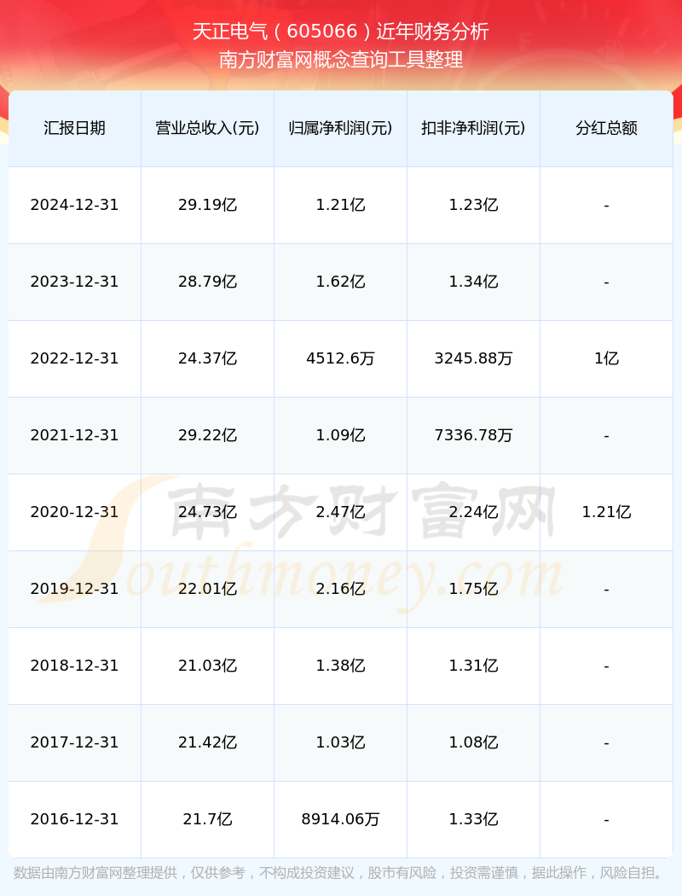Image resolution: width=682 pixels, height=896 pixels.
Task: Click the 归属净利润(元) column header
Action: pos(341,128)
